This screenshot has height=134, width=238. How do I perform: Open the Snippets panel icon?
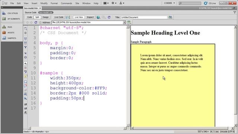click(4, 38)
